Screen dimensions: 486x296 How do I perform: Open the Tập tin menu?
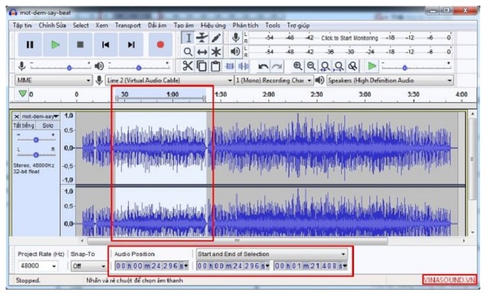(x=22, y=25)
